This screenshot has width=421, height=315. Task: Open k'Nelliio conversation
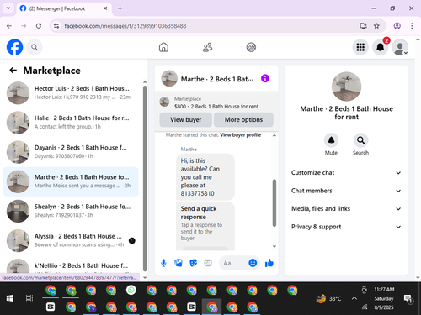71,265
